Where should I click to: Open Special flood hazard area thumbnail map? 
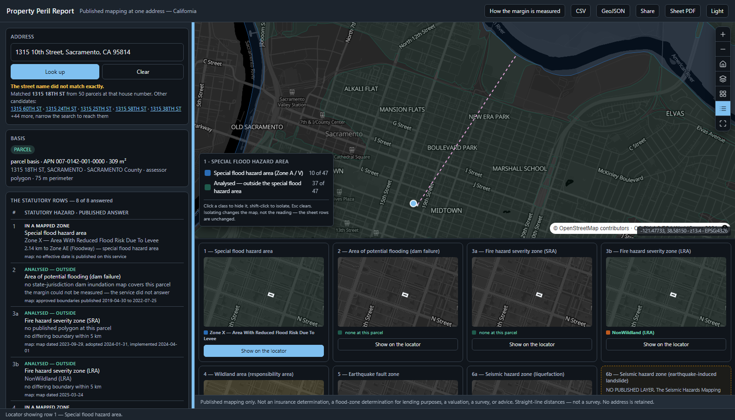(x=264, y=292)
